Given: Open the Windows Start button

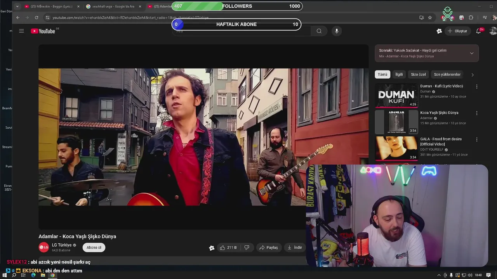Looking at the screenshot, I should pos(5,275).
